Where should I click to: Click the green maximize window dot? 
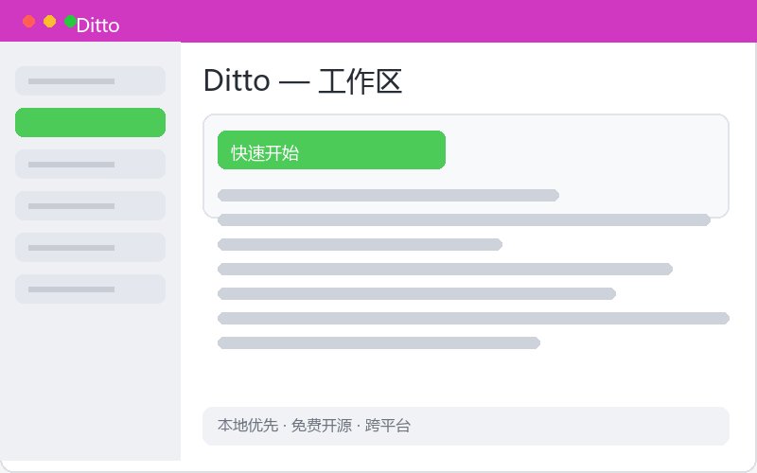click(70, 22)
